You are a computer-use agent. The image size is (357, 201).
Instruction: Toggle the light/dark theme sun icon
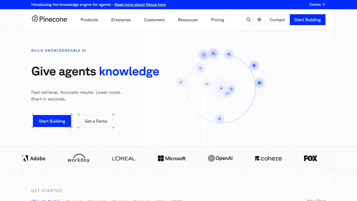pyautogui.click(x=259, y=20)
